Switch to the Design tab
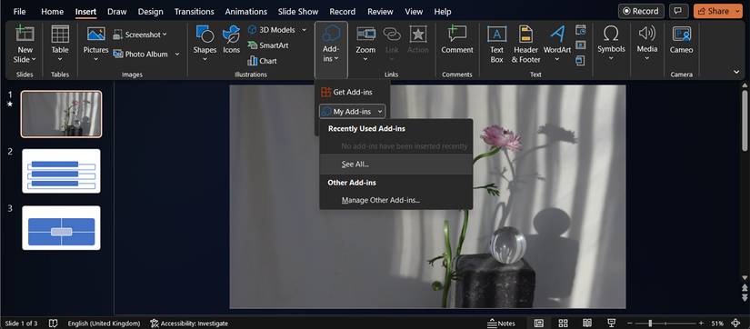The image size is (750, 329). [x=151, y=12]
